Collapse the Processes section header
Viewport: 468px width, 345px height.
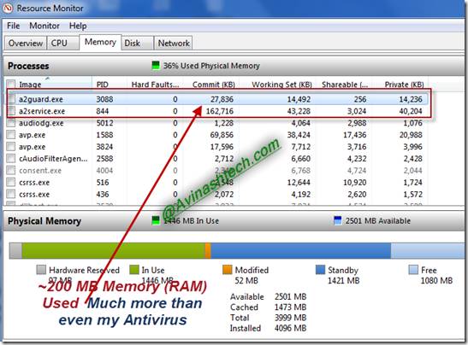(234, 66)
